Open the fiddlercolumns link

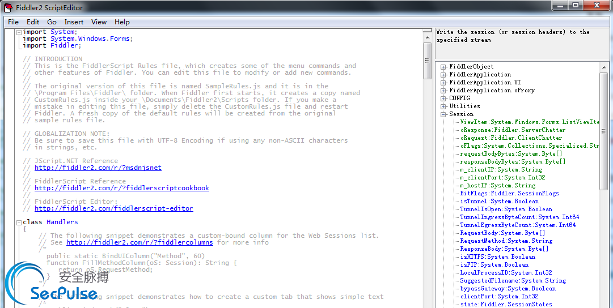coord(139,242)
